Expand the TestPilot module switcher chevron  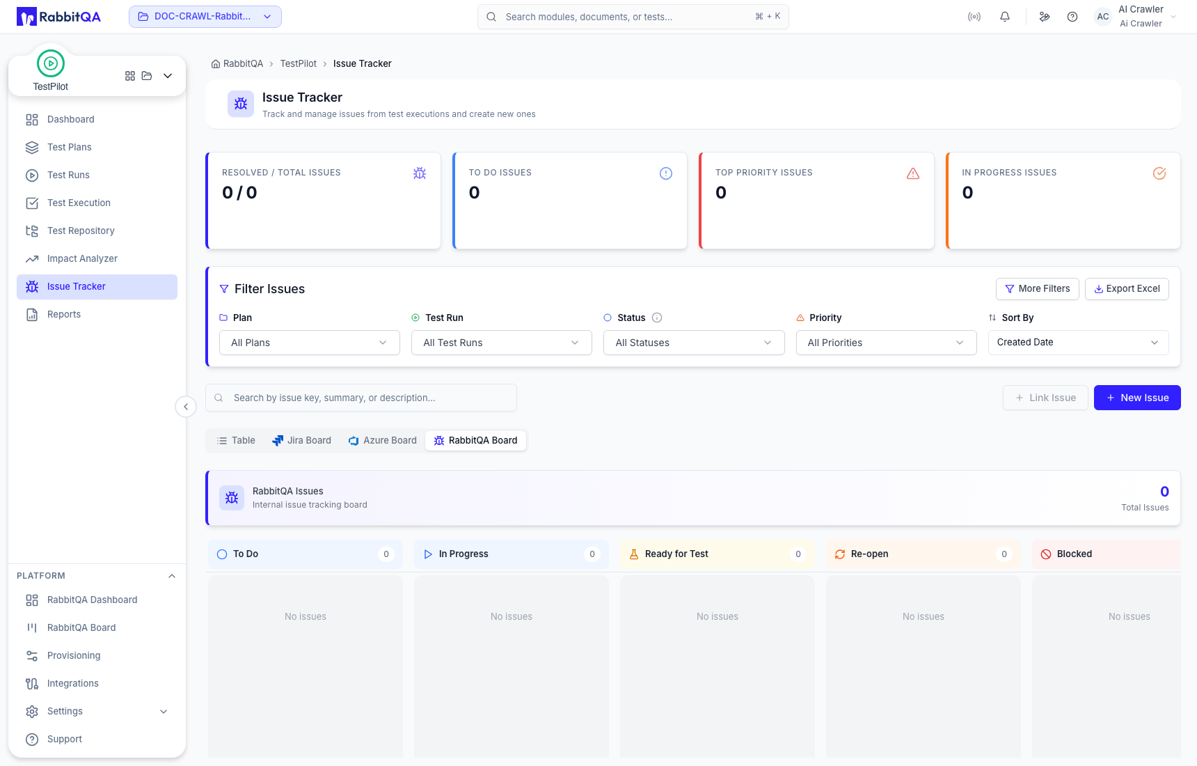pos(168,76)
